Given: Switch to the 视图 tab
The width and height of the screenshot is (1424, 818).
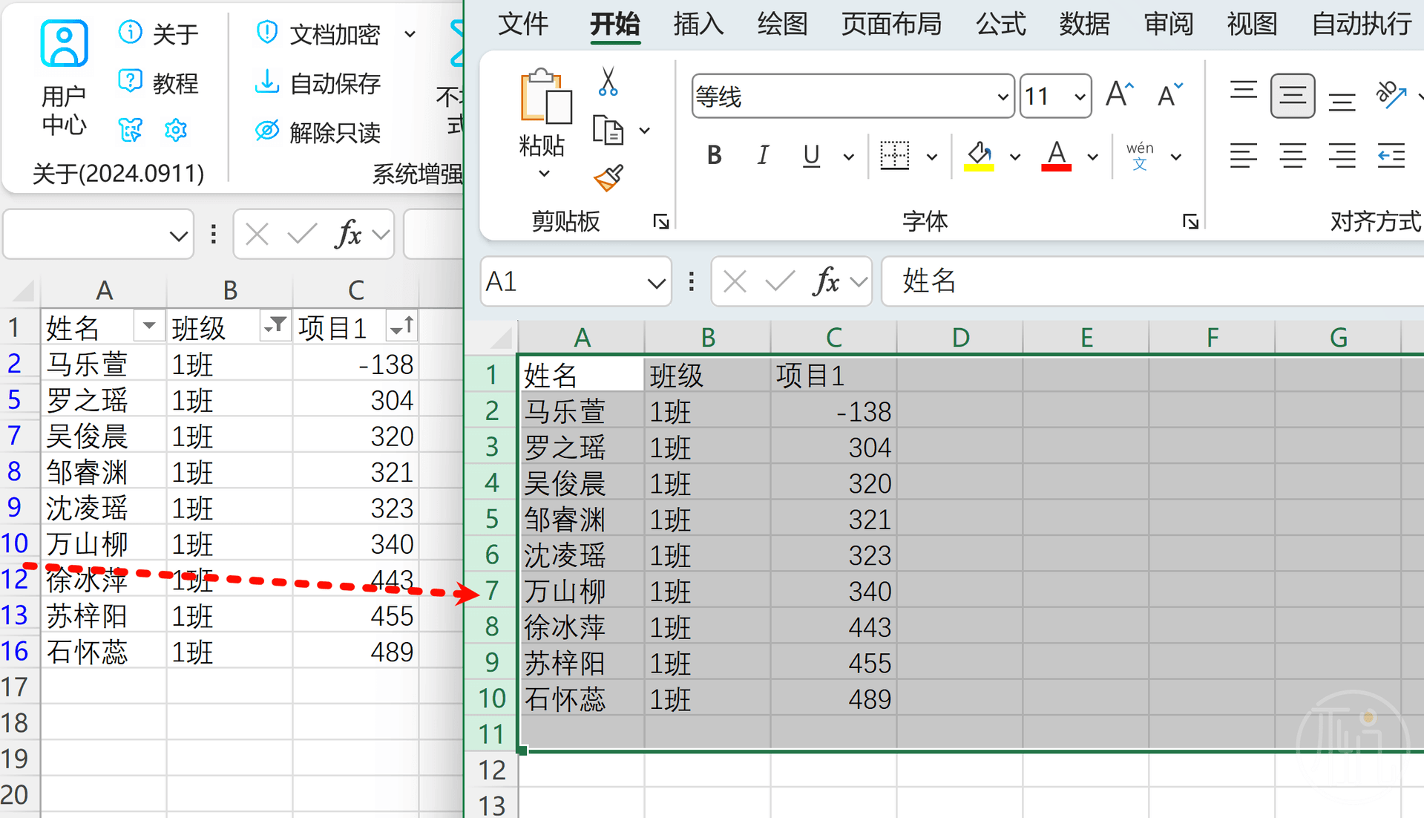Looking at the screenshot, I should coord(1252,24).
